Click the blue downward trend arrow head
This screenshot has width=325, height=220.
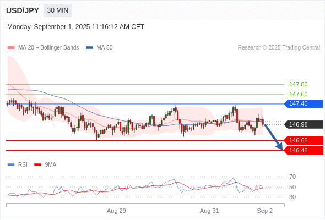pyautogui.click(x=280, y=147)
